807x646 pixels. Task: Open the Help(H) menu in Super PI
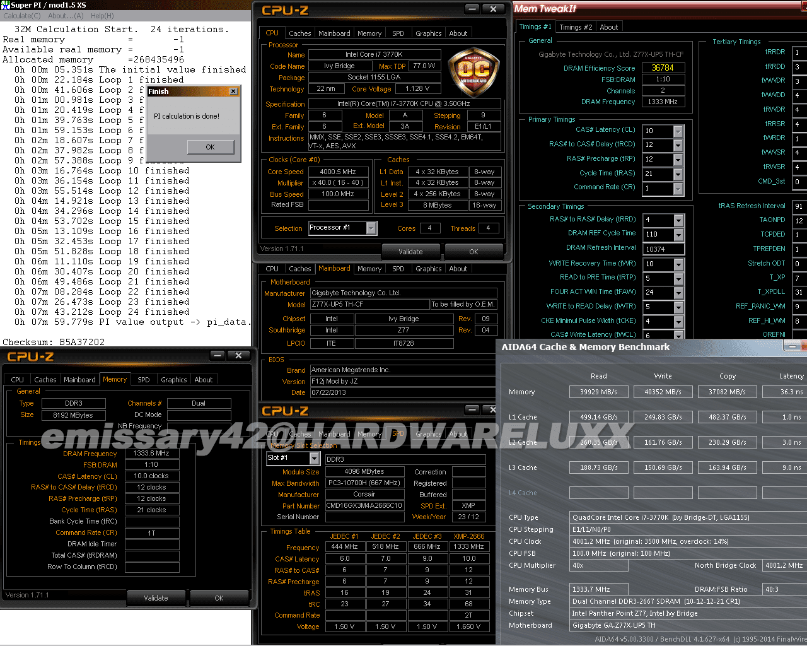click(102, 16)
